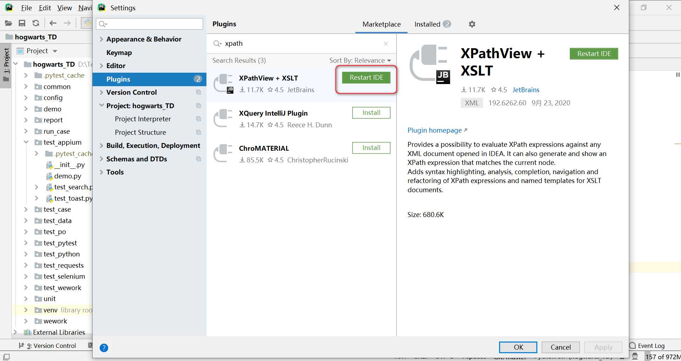The width and height of the screenshot is (681, 361).
Task: Switch to the Installed tab
Action: point(432,24)
